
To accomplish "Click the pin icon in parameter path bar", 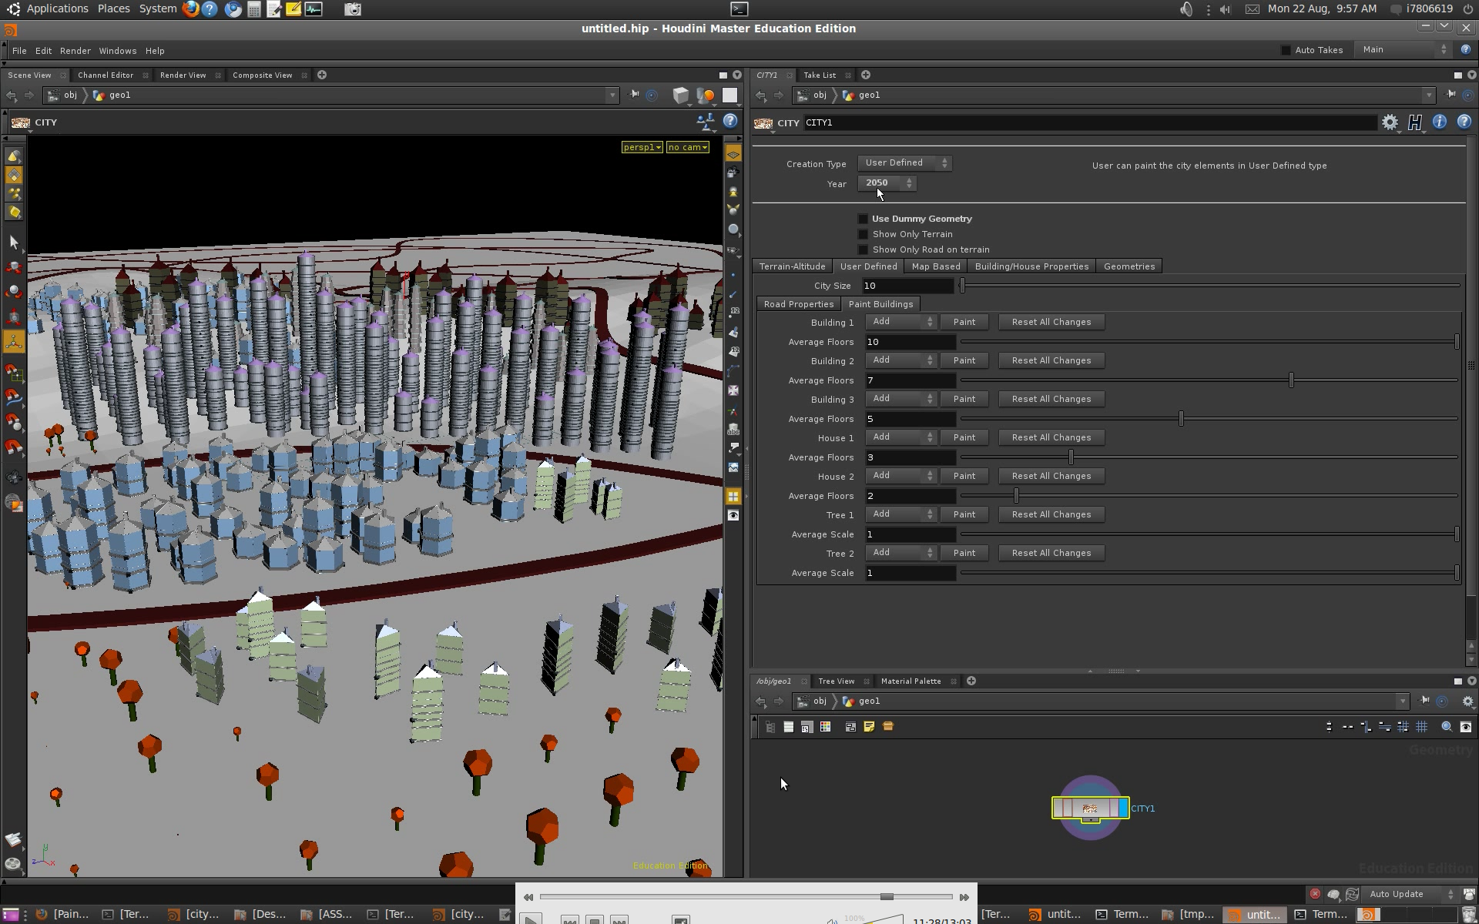I will (x=1450, y=95).
